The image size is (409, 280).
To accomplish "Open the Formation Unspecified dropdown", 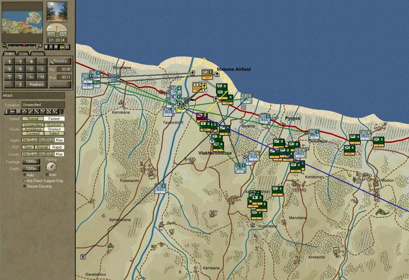I will [x=43, y=105].
